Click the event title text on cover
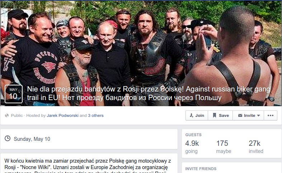Screen dimensions: 282x173 [149, 93]
